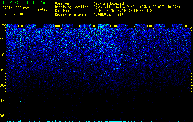The height and width of the screenshot is (122, 193).
Task: Click the Observer name Masayuki Kobayashi
Action: (x=110, y=3)
